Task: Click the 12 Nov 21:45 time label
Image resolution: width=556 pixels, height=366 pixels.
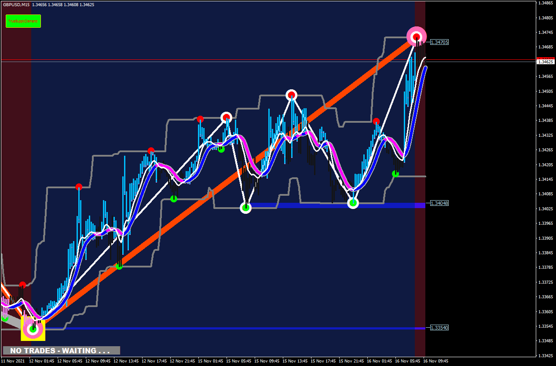Action: [x=183, y=361]
